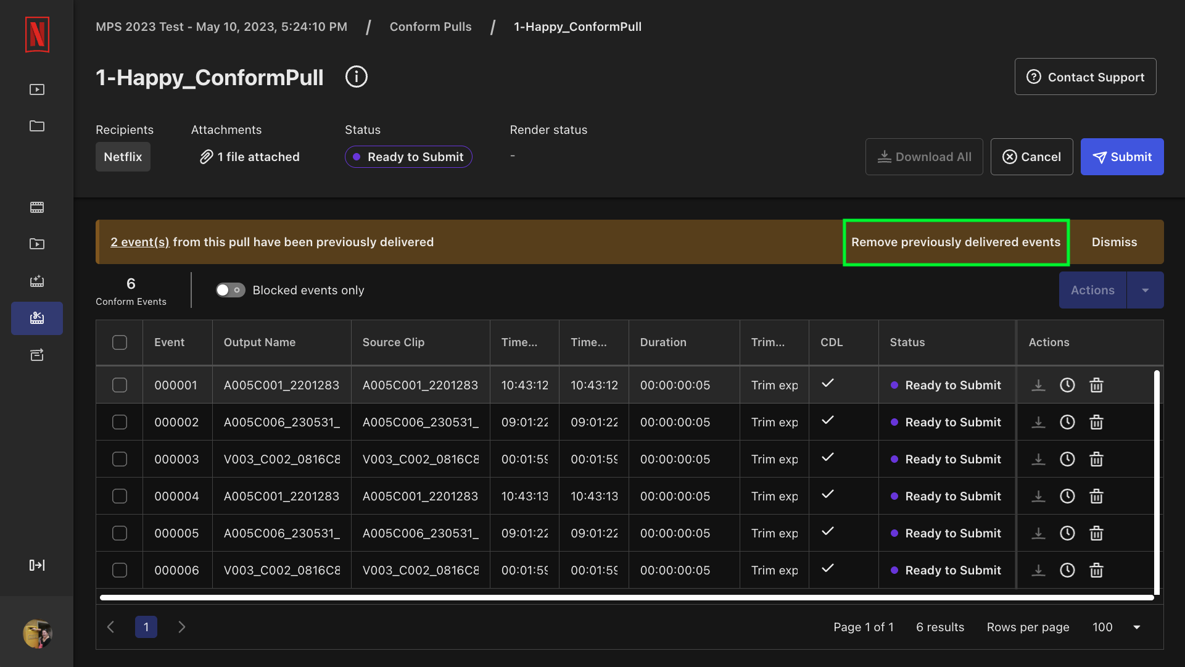View history for event 000004
The image size is (1185, 667).
1067,496
